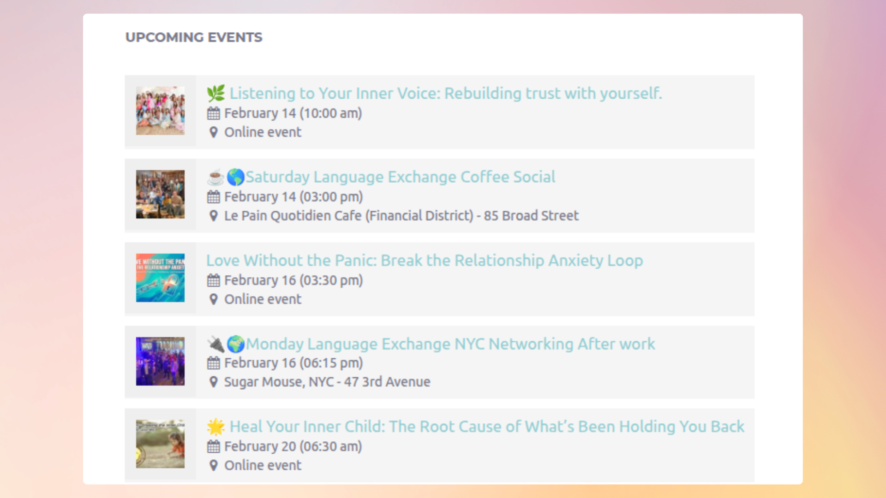Screen dimensions: 886x498
Task: Click the Saturday Coffee Social group photo thumbnail
Action: [160, 194]
